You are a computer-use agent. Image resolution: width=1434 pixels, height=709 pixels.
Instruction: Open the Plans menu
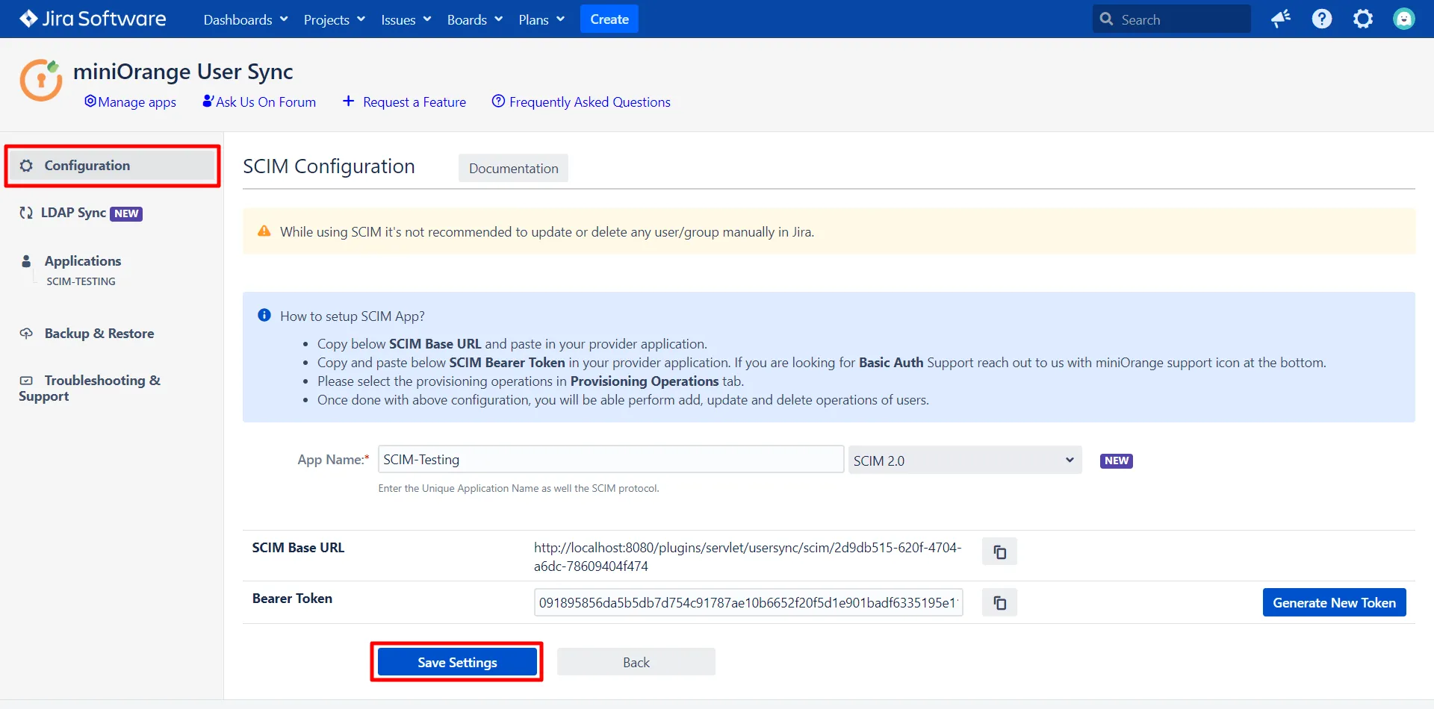pyautogui.click(x=541, y=19)
